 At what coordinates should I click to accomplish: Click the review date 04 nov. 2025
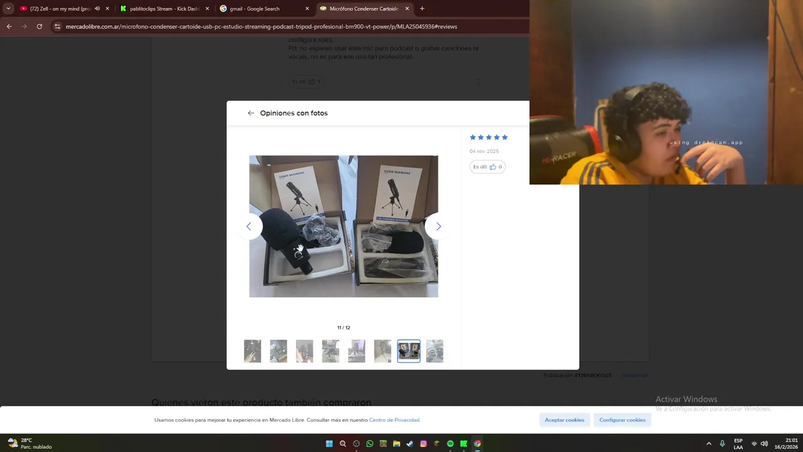click(484, 151)
